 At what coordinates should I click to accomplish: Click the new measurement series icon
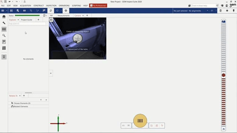[x=18, y=11]
